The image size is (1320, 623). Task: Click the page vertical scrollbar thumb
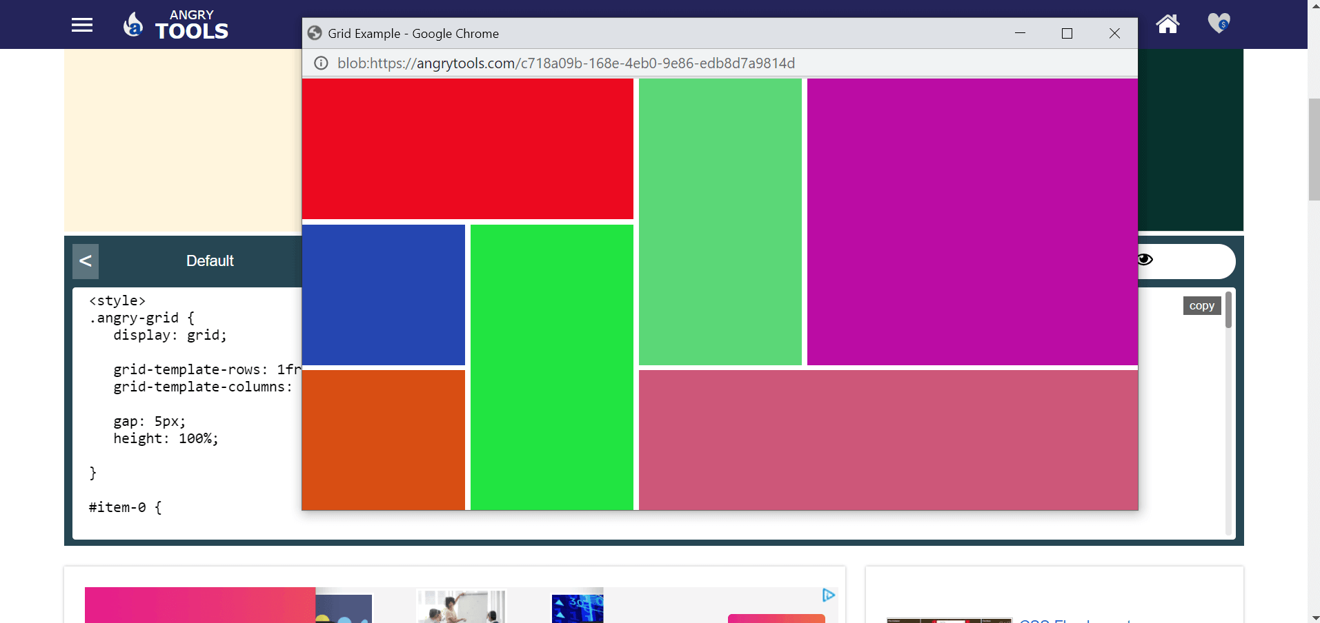(x=1314, y=150)
